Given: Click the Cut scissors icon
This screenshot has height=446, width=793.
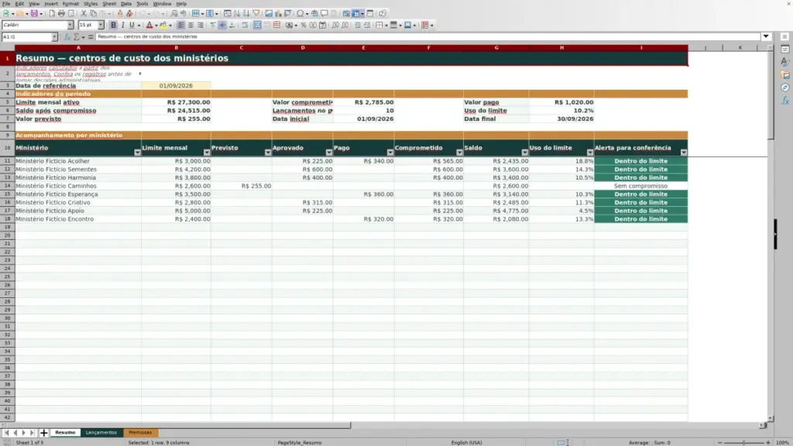Looking at the screenshot, I should pyautogui.click(x=84, y=14).
